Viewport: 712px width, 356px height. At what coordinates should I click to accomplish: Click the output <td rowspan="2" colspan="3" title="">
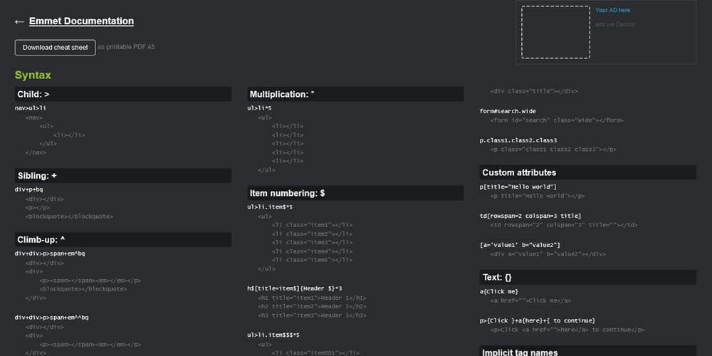coord(564,225)
